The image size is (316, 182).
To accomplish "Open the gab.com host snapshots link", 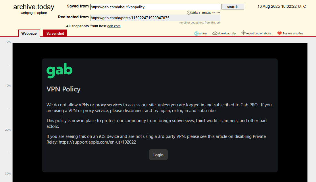I will pyautogui.click(x=114, y=26).
